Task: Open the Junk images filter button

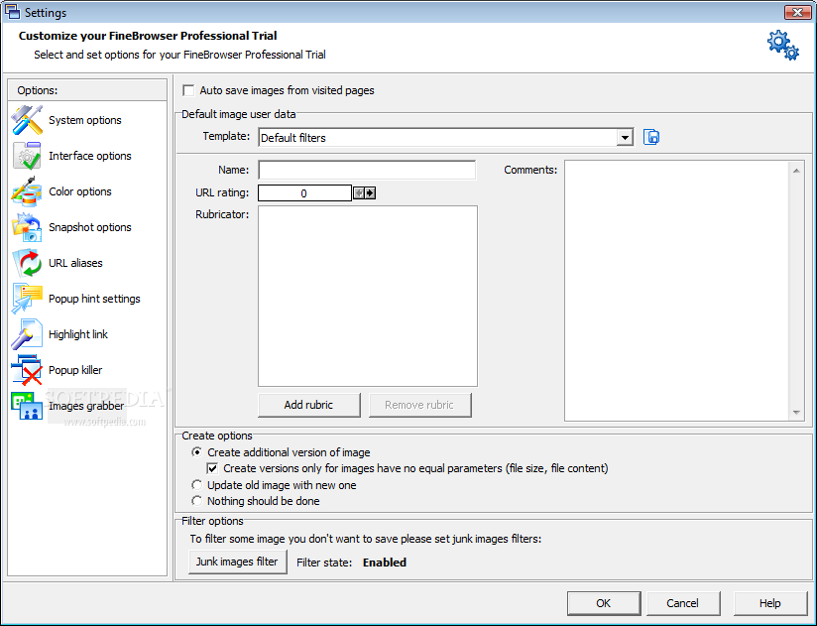Action: (237, 562)
